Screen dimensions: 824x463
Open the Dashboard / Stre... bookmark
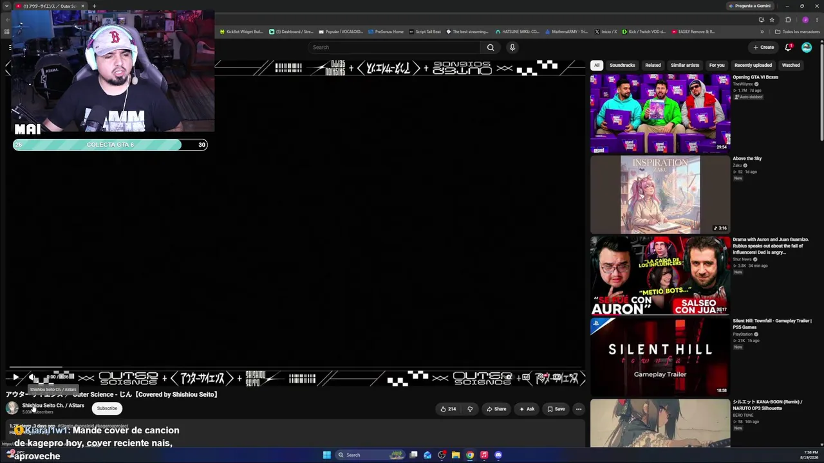click(x=291, y=32)
